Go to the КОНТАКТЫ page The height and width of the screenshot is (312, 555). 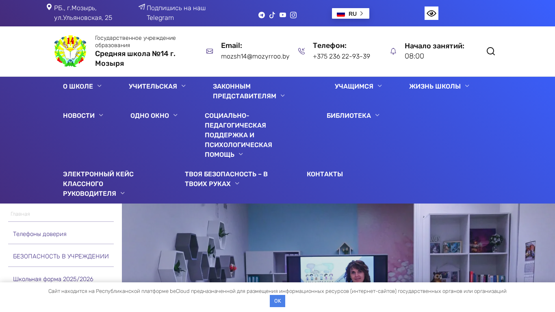[325, 174]
